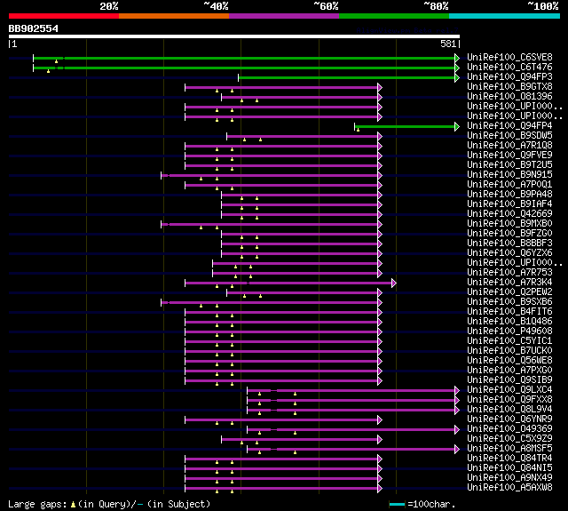Click the orange ~40% identity legend segment
Screen dimensions: 568x511
[x=174, y=16]
